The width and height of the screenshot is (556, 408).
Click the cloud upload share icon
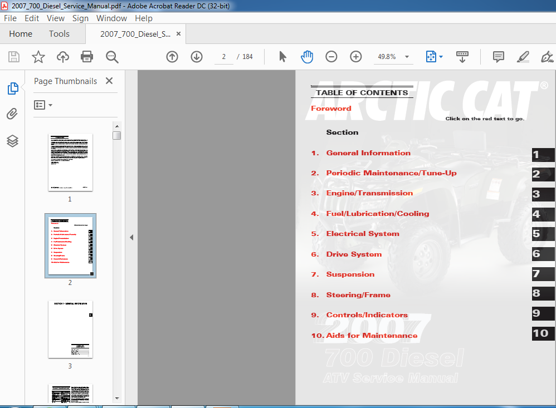click(63, 57)
